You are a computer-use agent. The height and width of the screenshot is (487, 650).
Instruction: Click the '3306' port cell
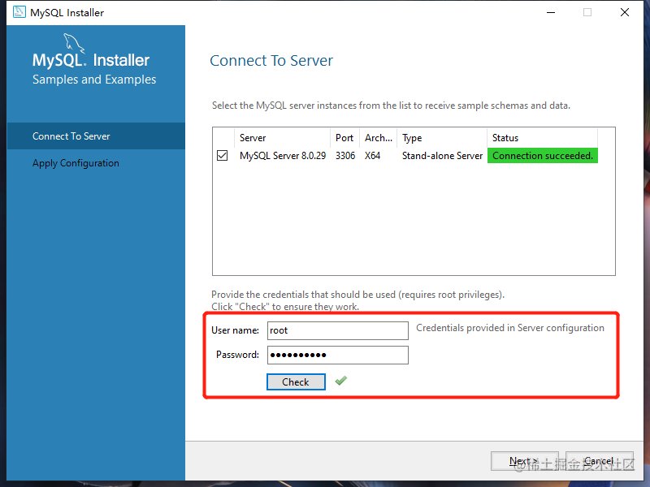point(345,156)
